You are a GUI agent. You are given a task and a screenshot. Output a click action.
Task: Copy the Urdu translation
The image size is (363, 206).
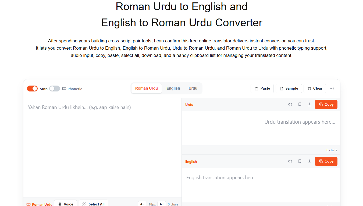(326, 105)
